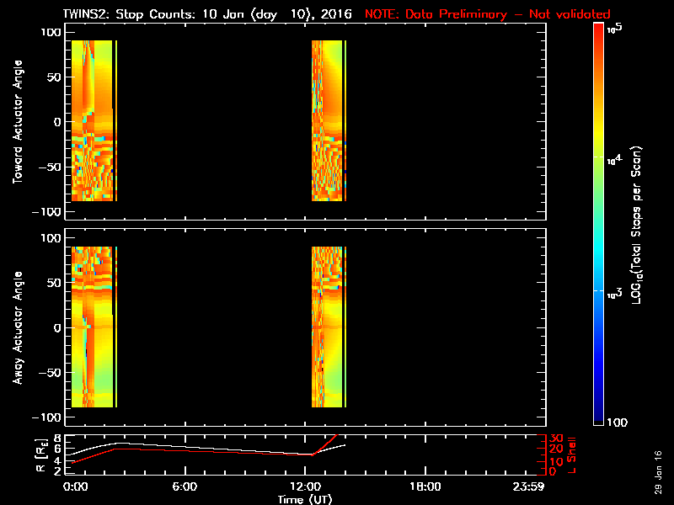
Task: Click the noon data block in the Away panel
Action: pyautogui.click(x=327, y=327)
